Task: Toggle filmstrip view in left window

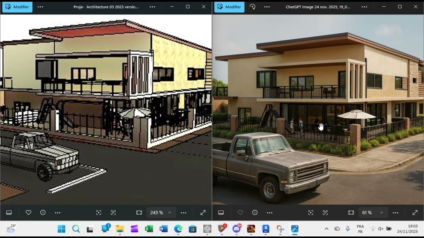Action: [x=9, y=213]
